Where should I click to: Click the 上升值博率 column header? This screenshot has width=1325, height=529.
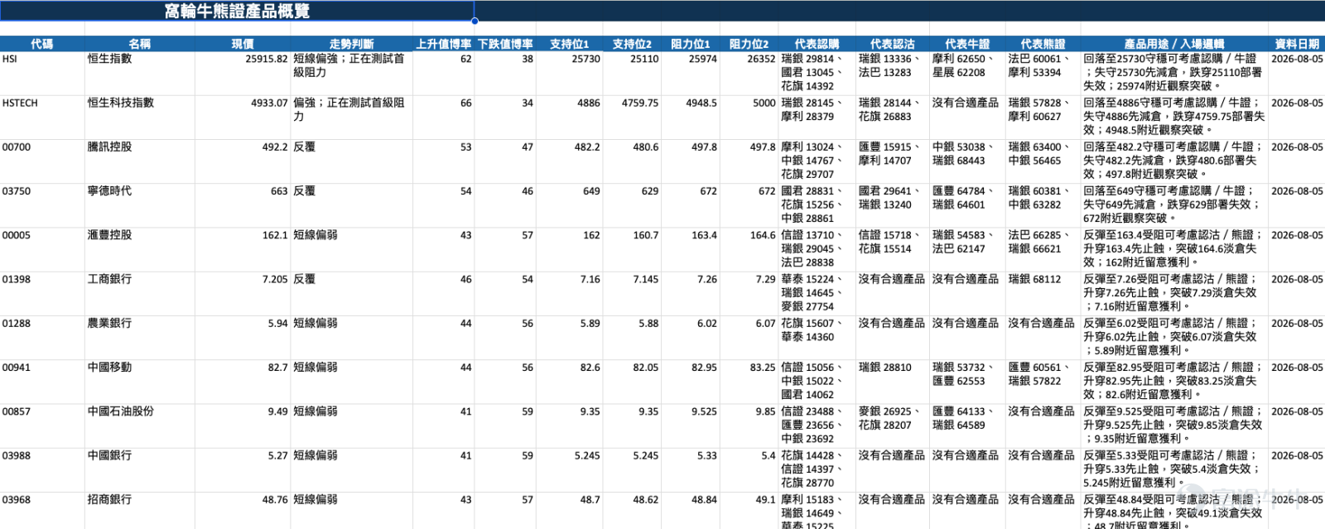pos(444,44)
